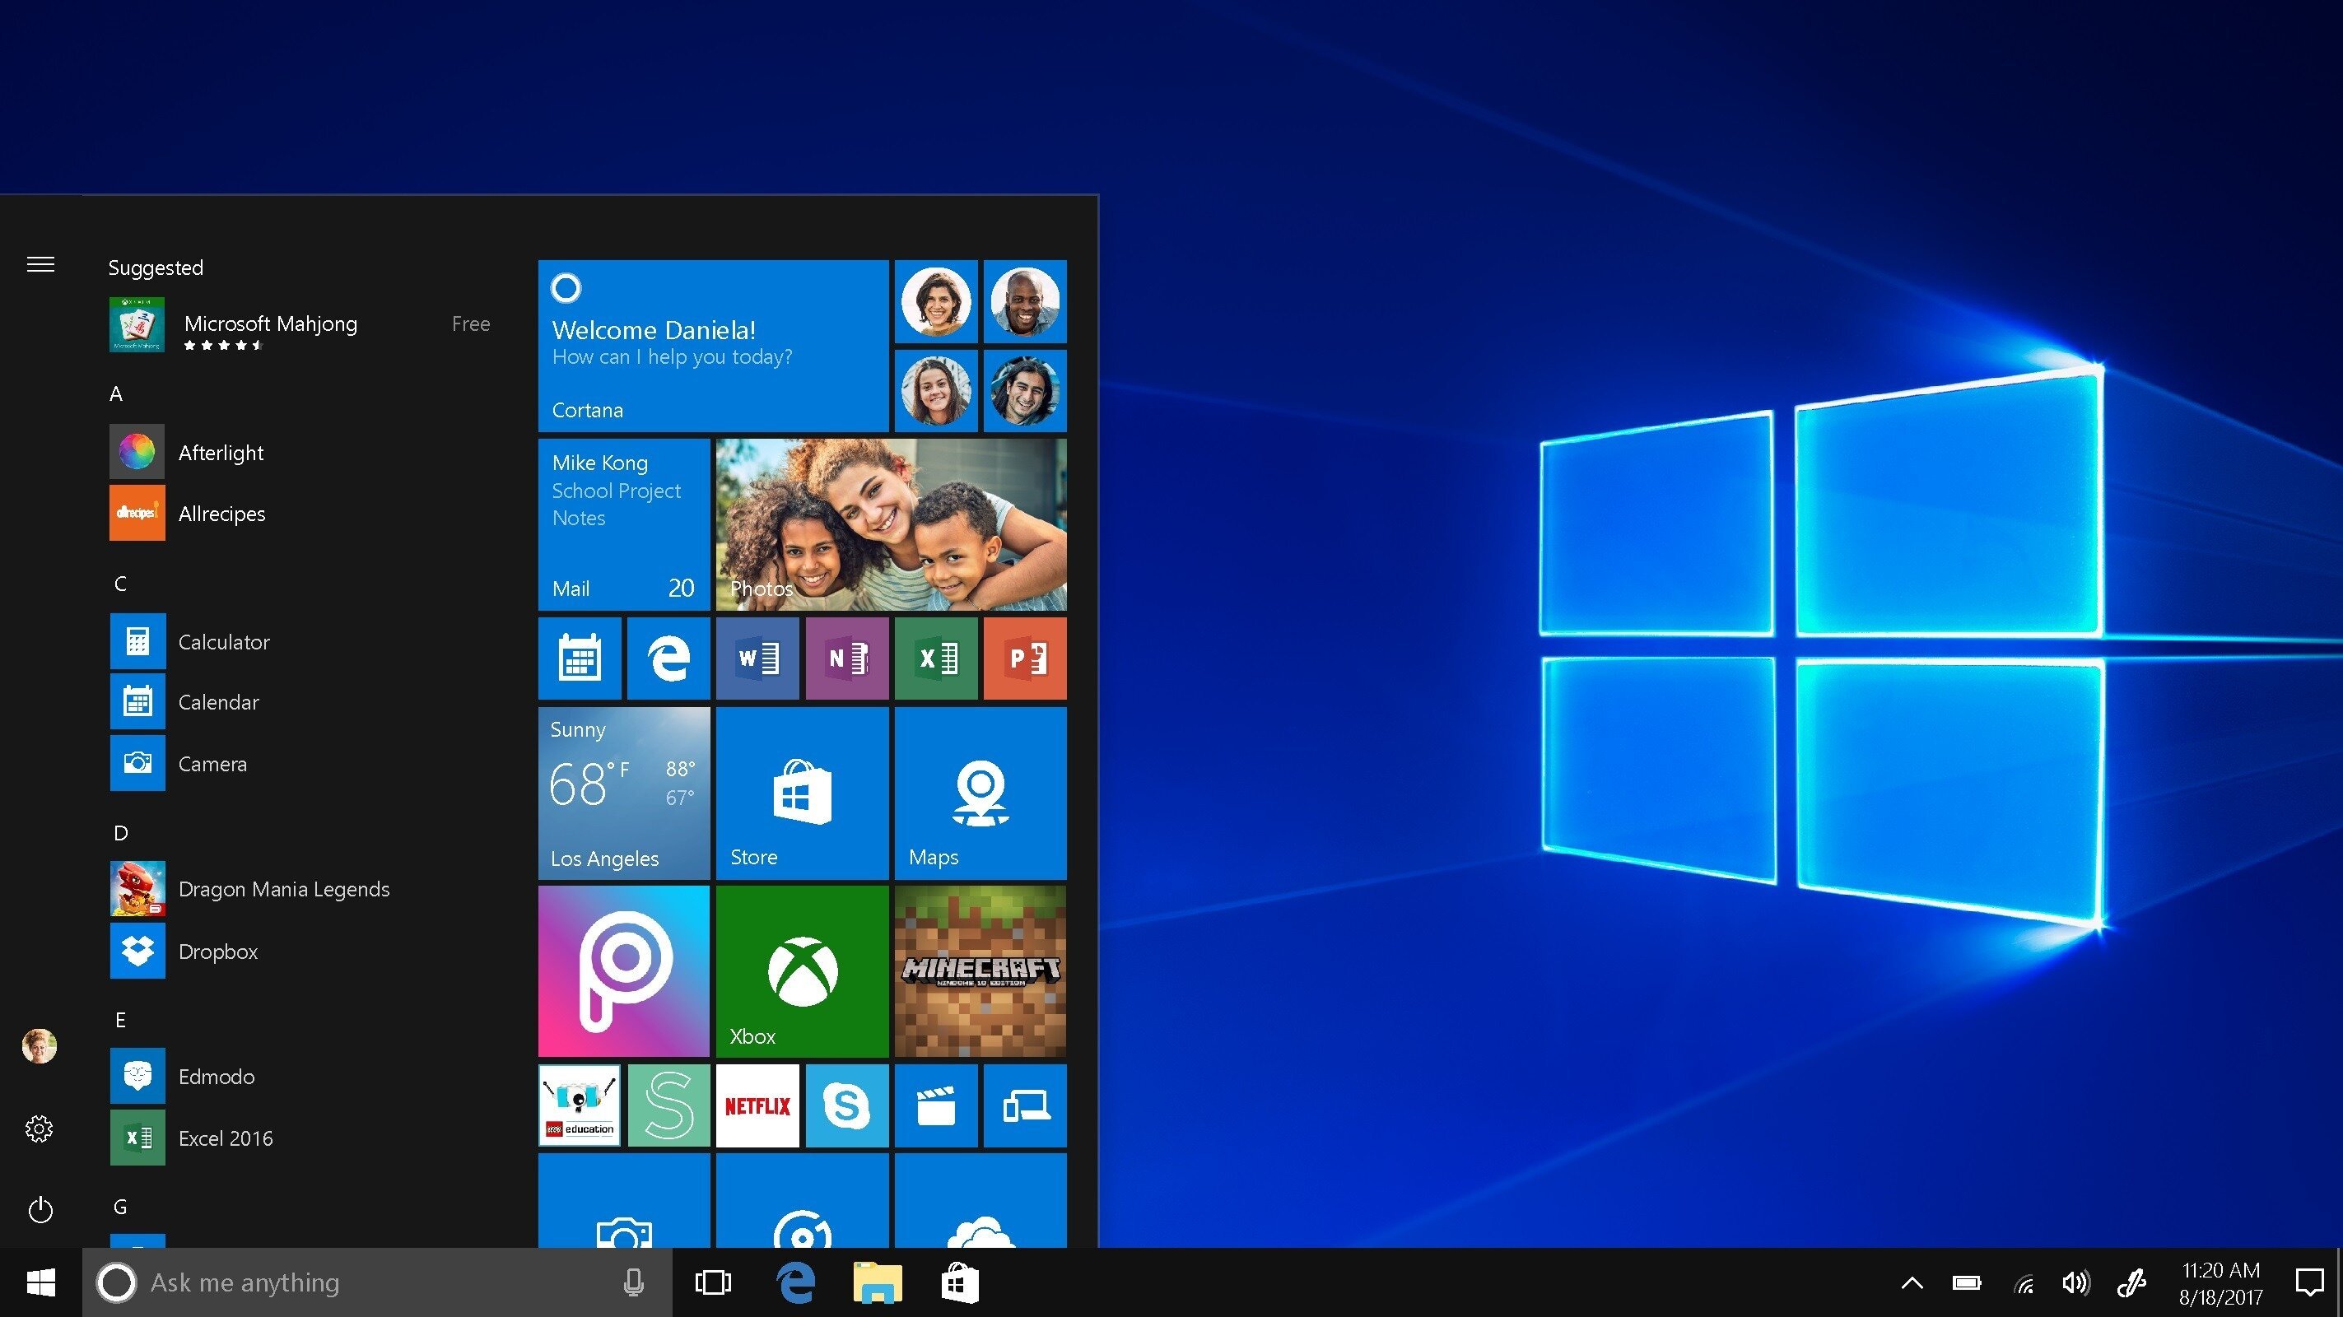Open Microsoft PowerPoint tile

[1025, 659]
